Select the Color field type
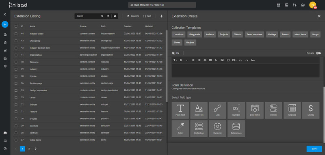This screenshot has width=325, height=155. pos(180,129)
